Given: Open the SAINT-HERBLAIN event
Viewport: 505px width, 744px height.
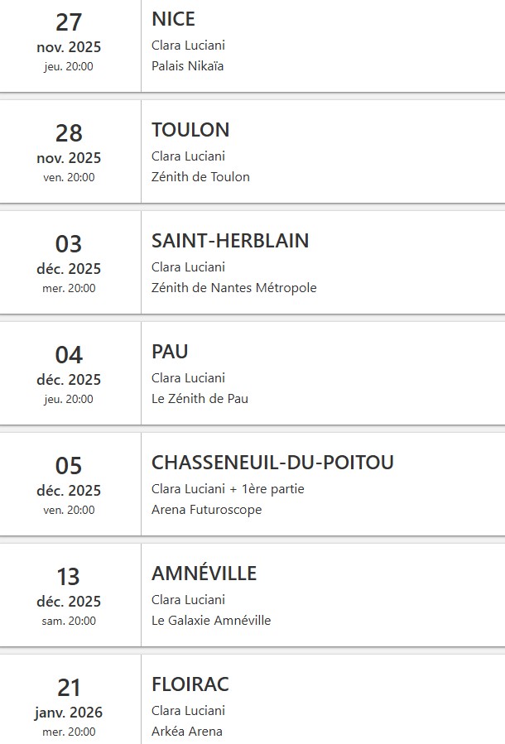Looking at the screenshot, I should [x=230, y=241].
